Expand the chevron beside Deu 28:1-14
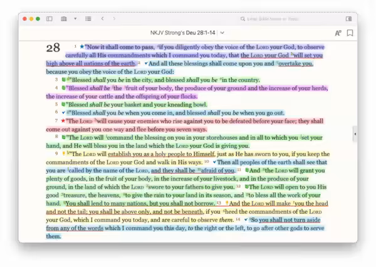Screen dimensions: 376x267 click(x=222, y=33)
